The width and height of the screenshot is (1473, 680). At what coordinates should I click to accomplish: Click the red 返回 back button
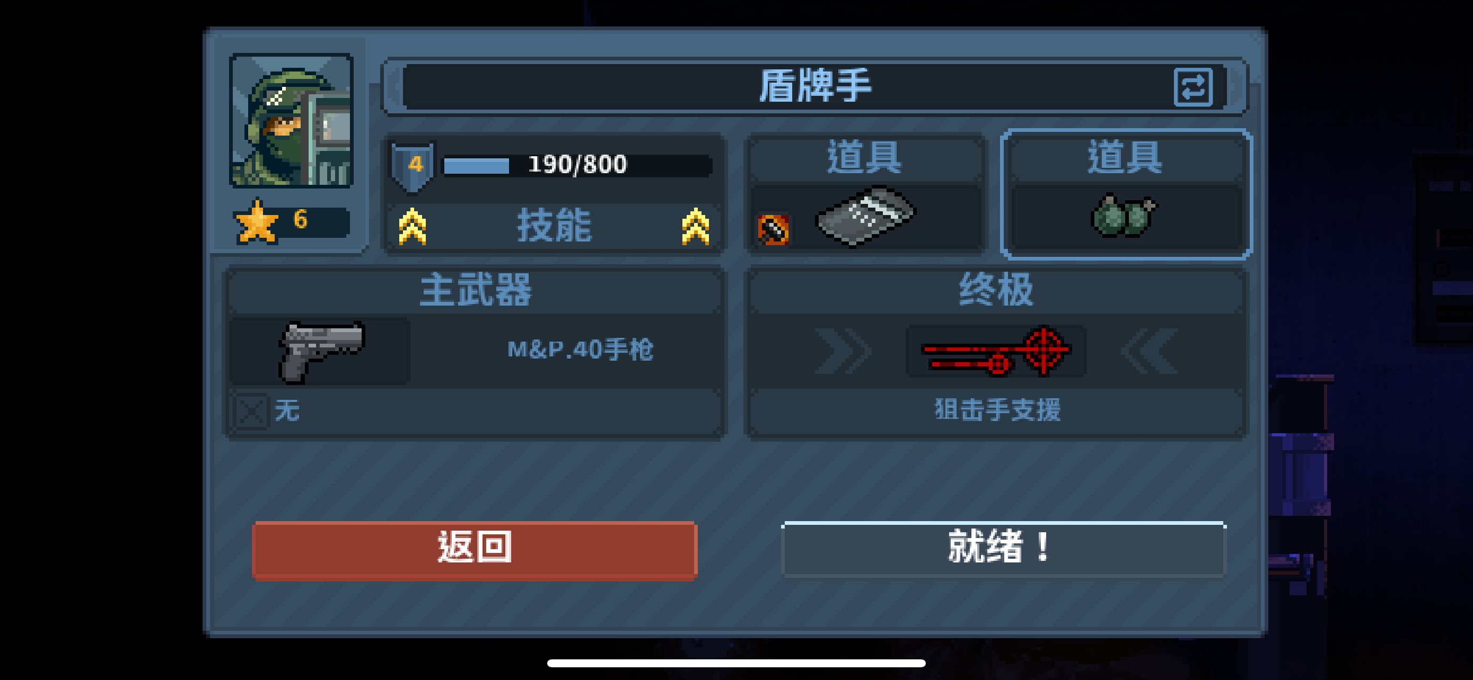tap(475, 550)
